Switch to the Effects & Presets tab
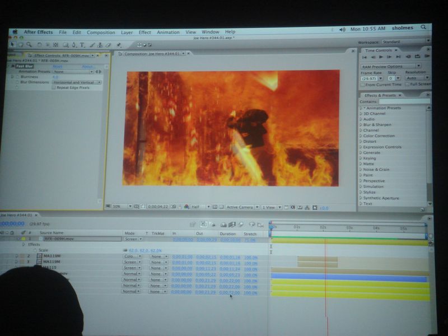This screenshot has width=448, height=336. (380, 95)
